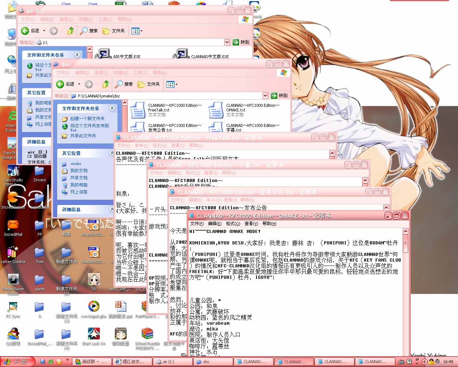Click the keyboard language icon in the system tray
458x367 pixels.
[x=401, y=362]
